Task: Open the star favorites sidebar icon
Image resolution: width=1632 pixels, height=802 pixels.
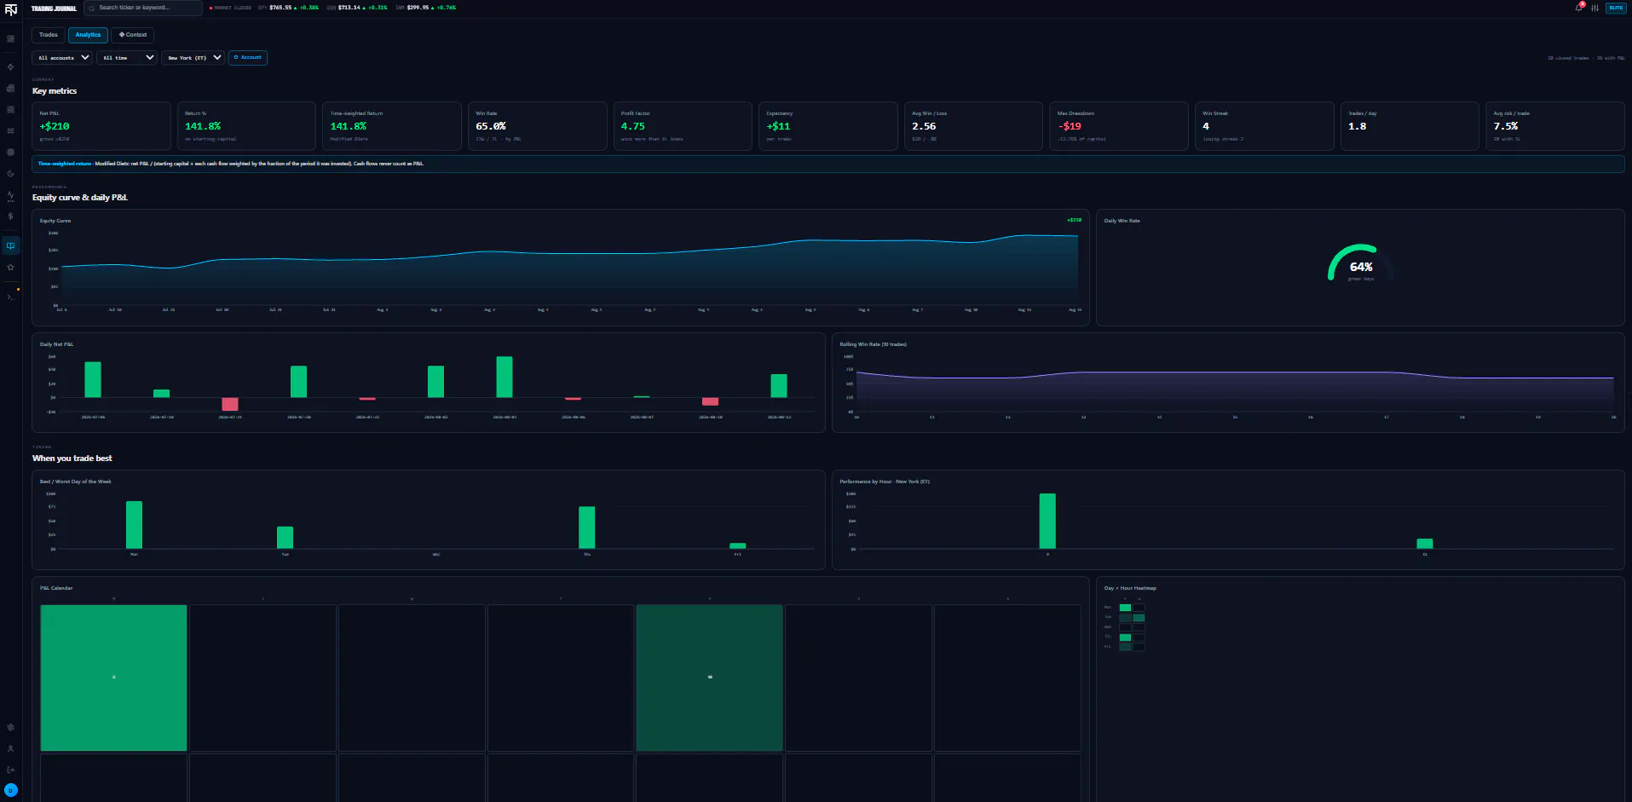Action: click(10, 267)
